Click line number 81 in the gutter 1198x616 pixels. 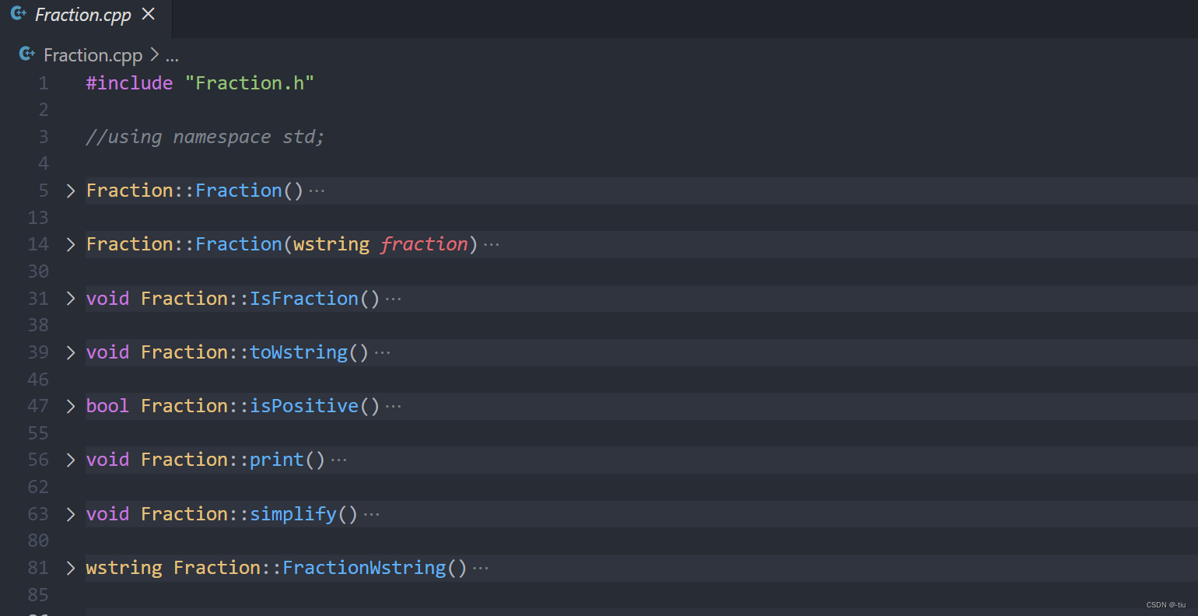(x=38, y=568)
